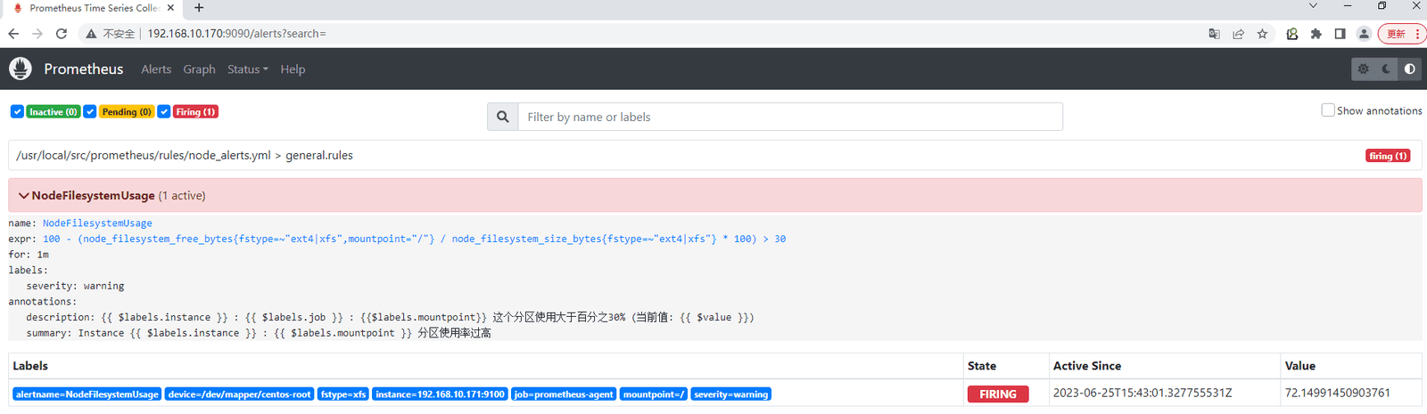Click the browser update button

pyautogui.click(x=1402, y=34)
